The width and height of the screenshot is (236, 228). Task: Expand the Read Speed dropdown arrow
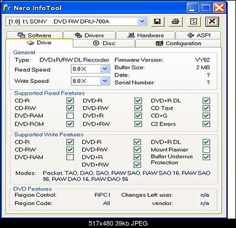click(x=105, y=69)
